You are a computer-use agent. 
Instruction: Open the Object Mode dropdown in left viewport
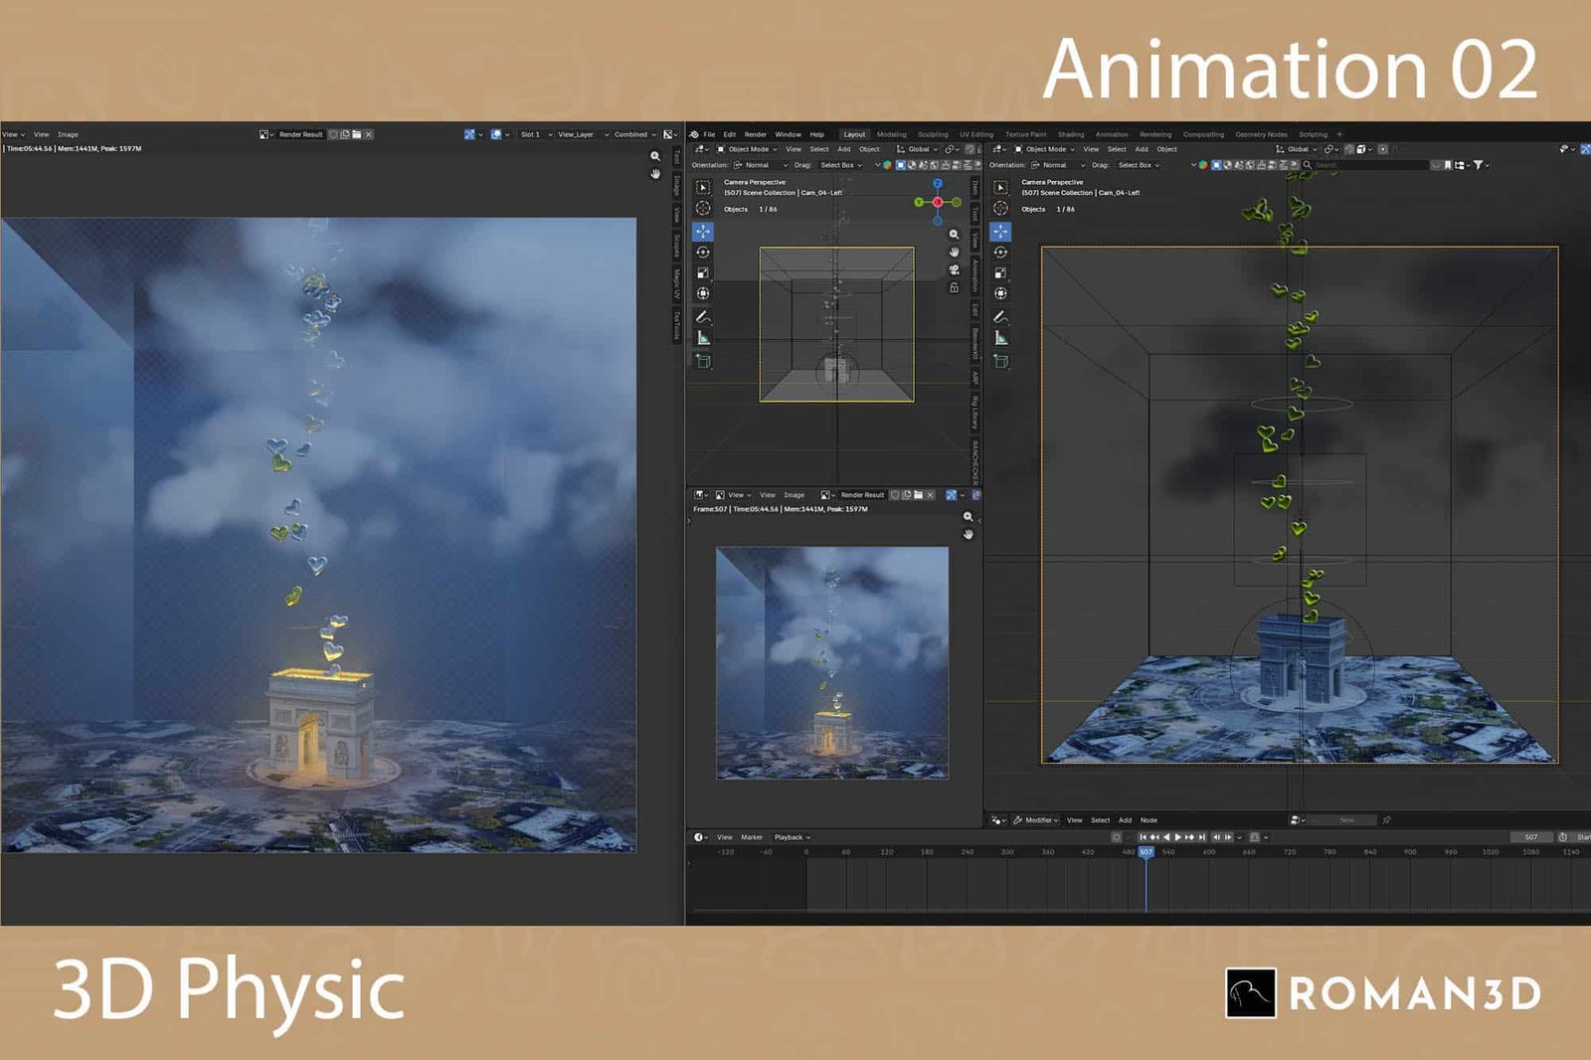748,149
